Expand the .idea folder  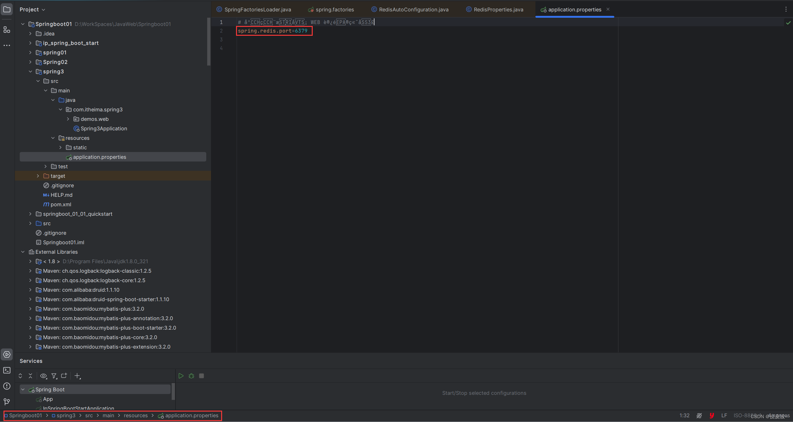[x=30, y=34]
